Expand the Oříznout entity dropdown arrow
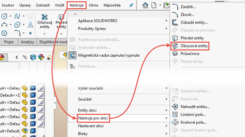Image resolution: width=245 pixels, height=137 pixels. [44, 34]
